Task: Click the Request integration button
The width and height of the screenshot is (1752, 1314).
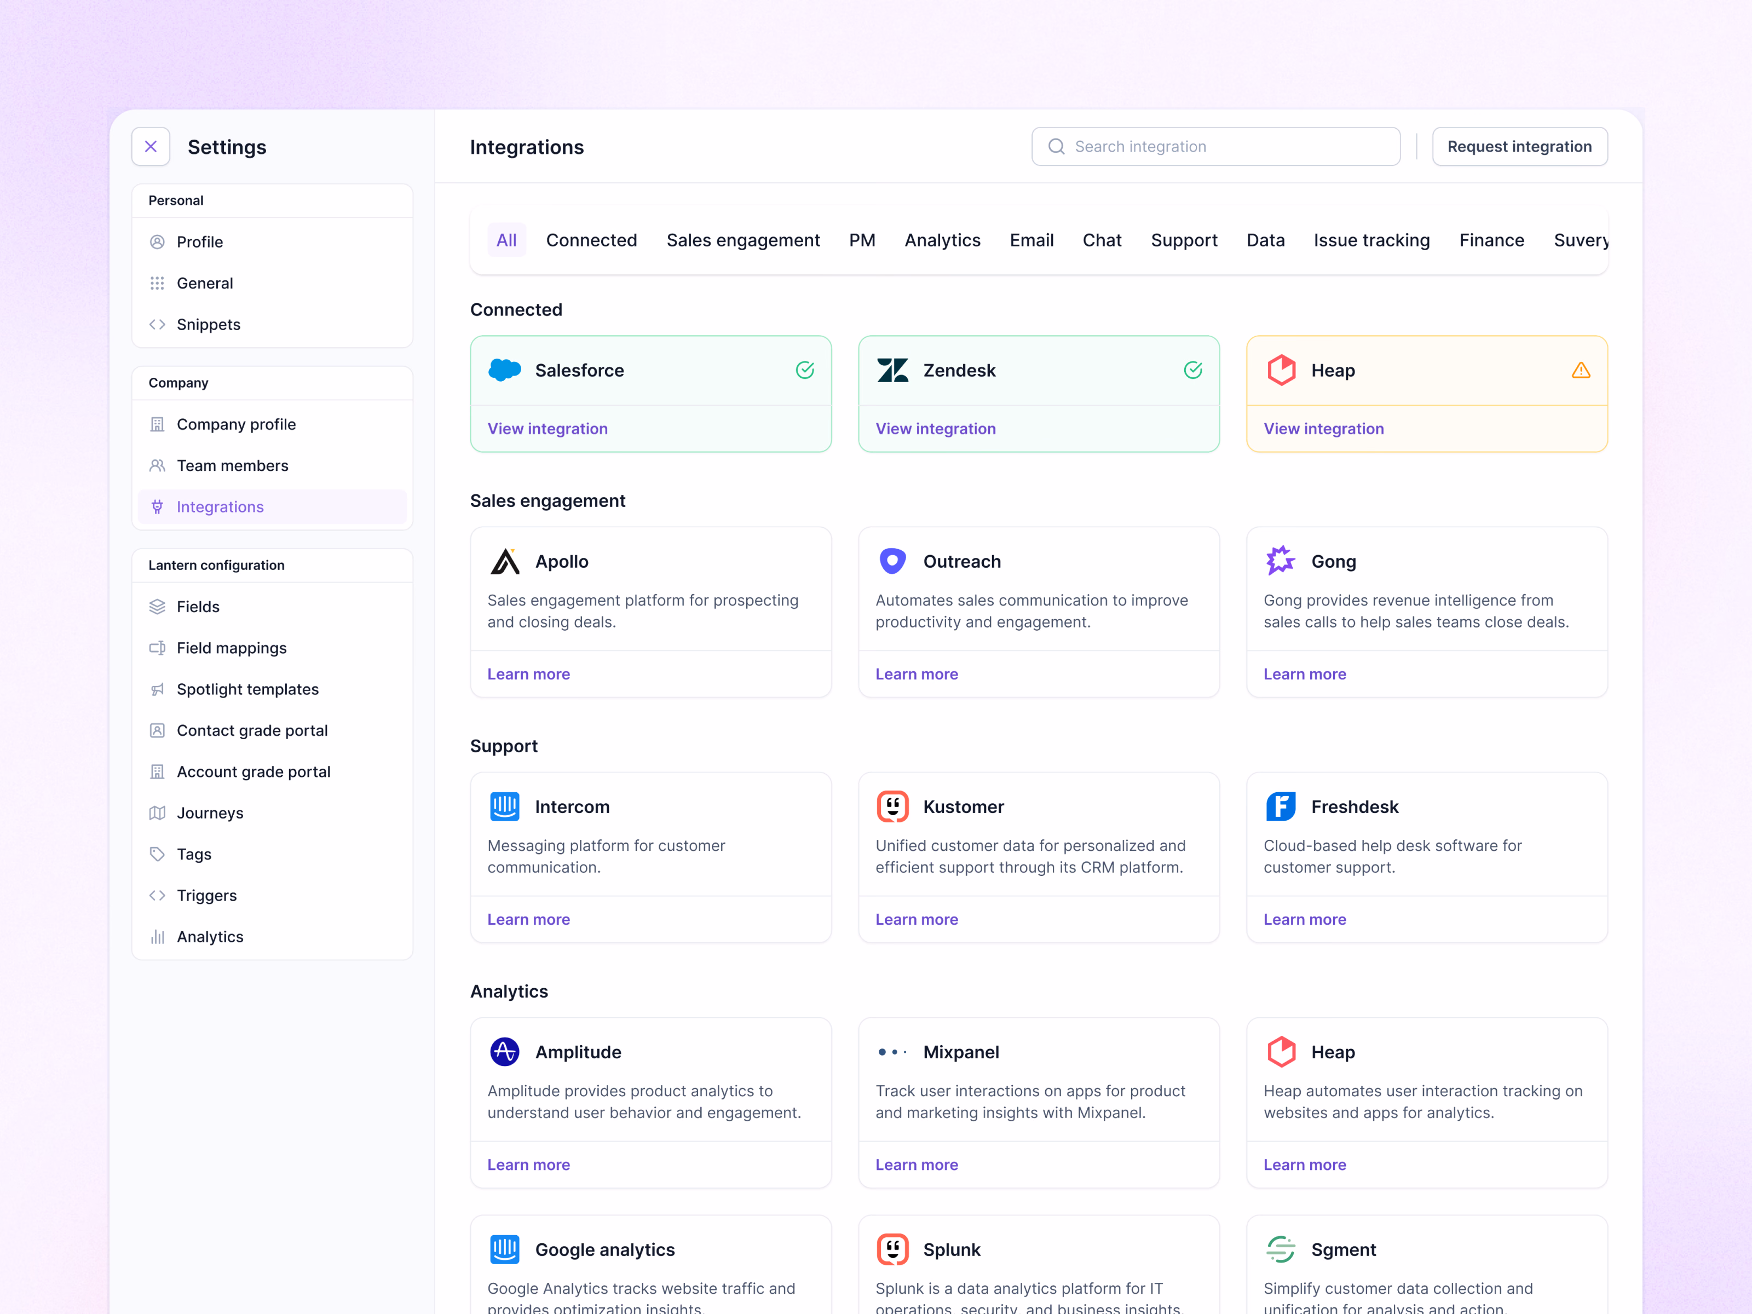Action: click(1519, 147)
